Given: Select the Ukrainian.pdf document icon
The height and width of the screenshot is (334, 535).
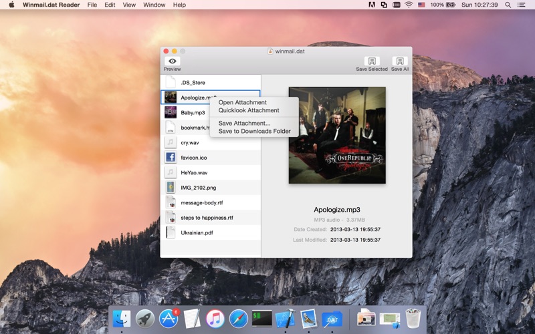Looking at the screenshot, I should [171, 232].
